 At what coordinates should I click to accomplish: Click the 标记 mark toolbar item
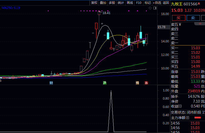pyautogui.click(x=147, y=3)
